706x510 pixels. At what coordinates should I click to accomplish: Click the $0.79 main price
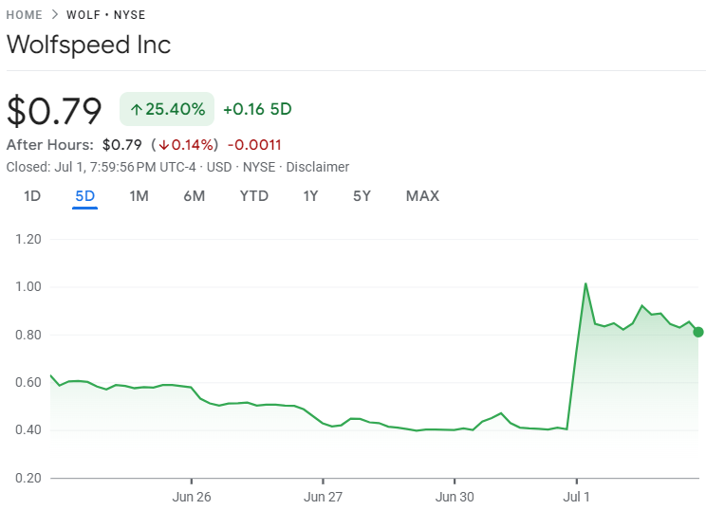54,110
